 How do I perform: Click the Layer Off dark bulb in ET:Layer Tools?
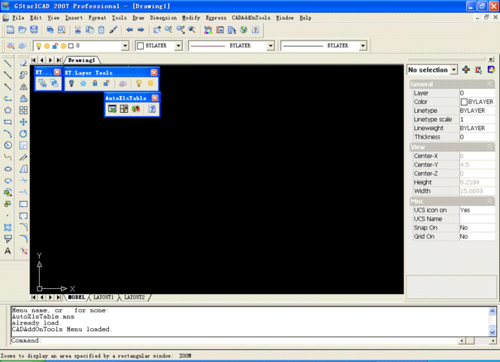click(71, 84)
